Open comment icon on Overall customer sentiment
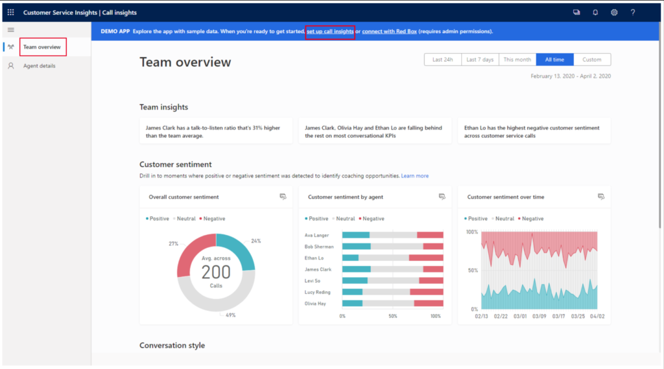The width and height of the screenshot is (664, 369). coord(283,197)
